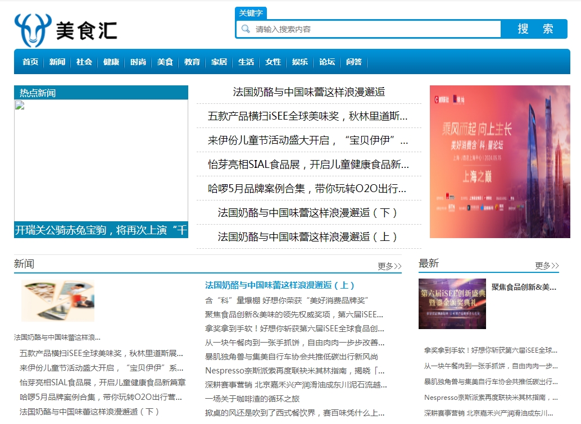Click the broken image icon under 热点新闻

click(20, 106)
